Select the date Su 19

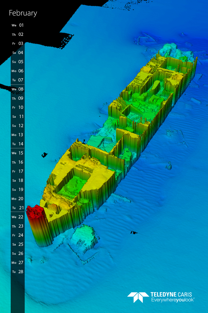click(x=18, y=189)
